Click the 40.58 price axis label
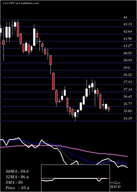Viewport: 137px width, 192px height. pos(128,53)
